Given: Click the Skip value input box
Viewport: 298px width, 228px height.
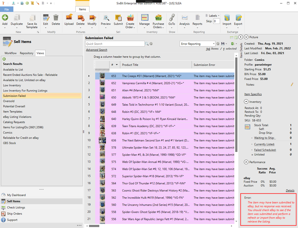Looking at the screenshot, I should (217, 21).
